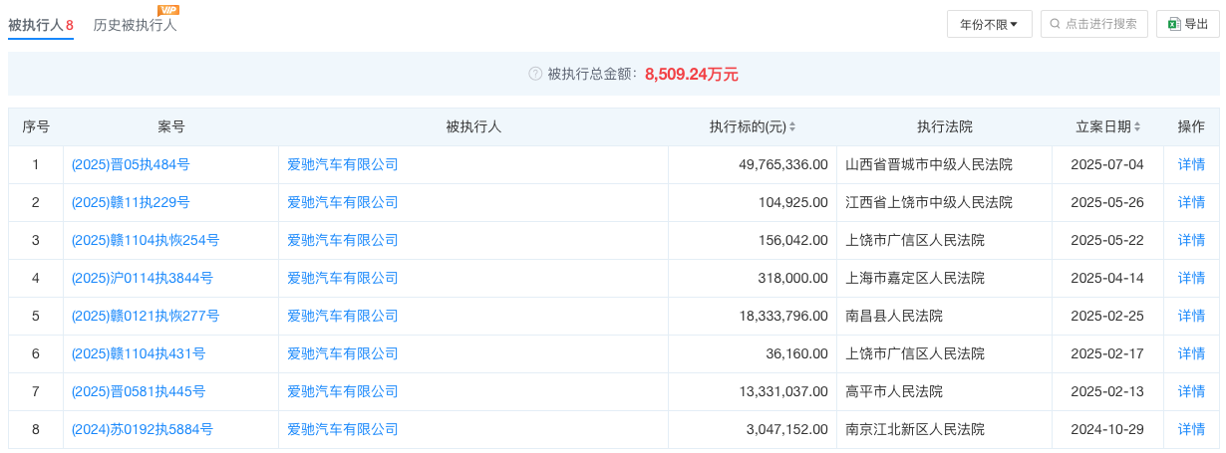View 详情 for case 赣1104执431号

pos(1191,353)
